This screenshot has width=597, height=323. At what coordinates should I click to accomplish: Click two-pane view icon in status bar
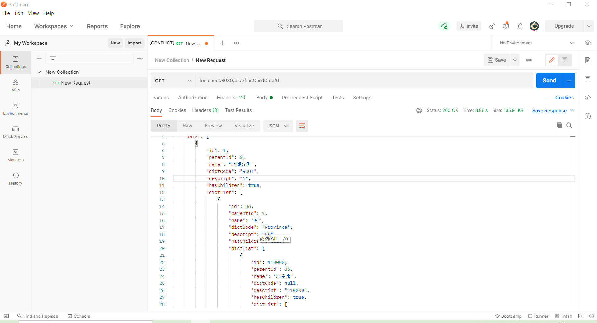581,316
